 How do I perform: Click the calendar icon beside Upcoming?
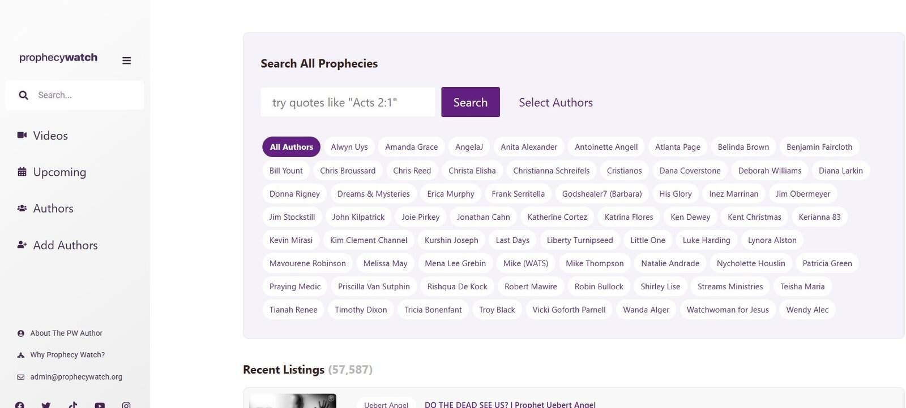pos(22,172)
